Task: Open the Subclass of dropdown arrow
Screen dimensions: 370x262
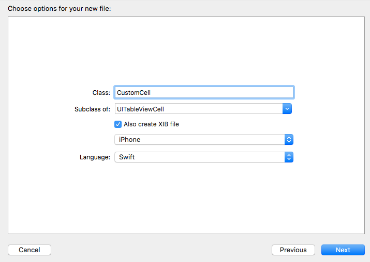Action: pos(287,109)
